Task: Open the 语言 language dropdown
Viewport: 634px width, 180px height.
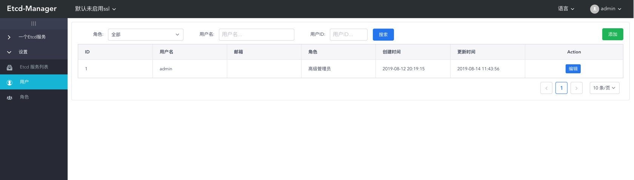Action: tap(566, 9)
